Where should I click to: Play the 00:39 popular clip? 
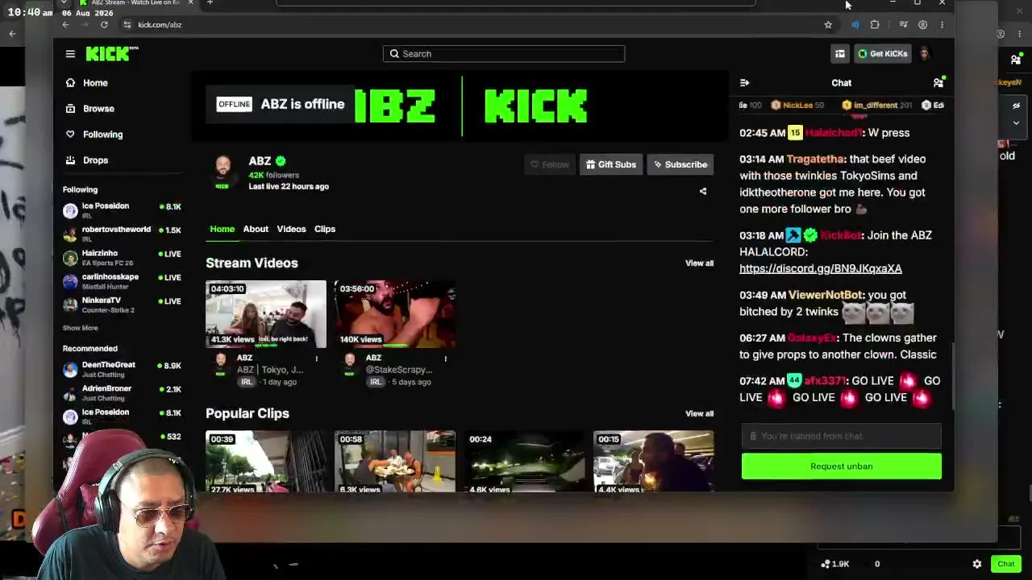click(x=266, y=462)
